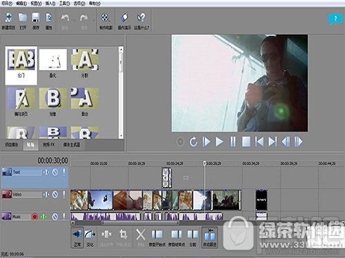
Task: Stop playback with the Stop button
Action: (246, 142)
